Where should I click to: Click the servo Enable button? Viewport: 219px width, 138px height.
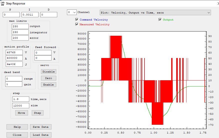(48, 84)
